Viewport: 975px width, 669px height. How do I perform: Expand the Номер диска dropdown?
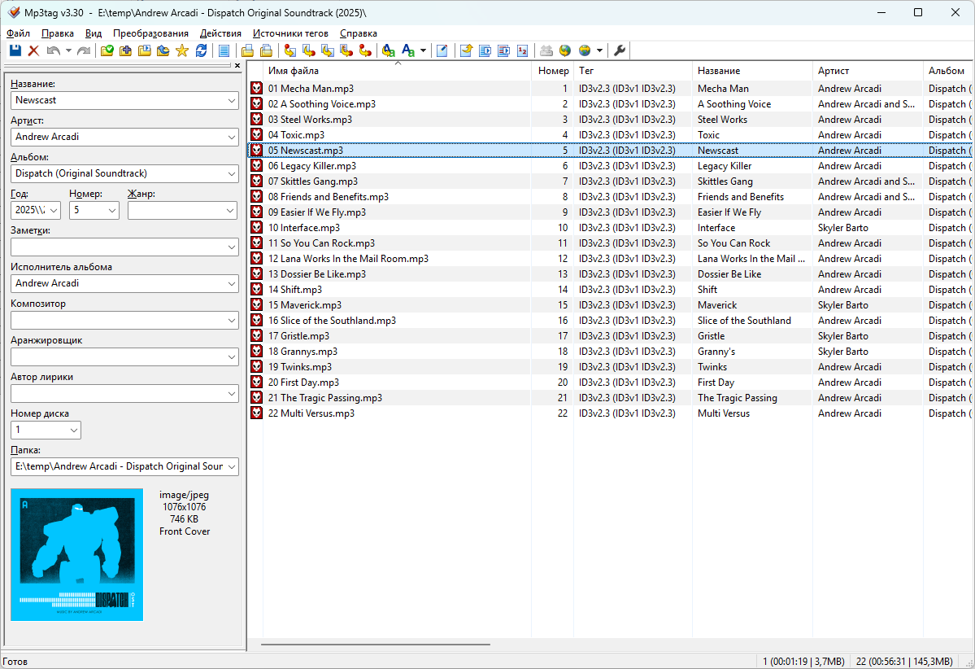click(x=73, y=430)
